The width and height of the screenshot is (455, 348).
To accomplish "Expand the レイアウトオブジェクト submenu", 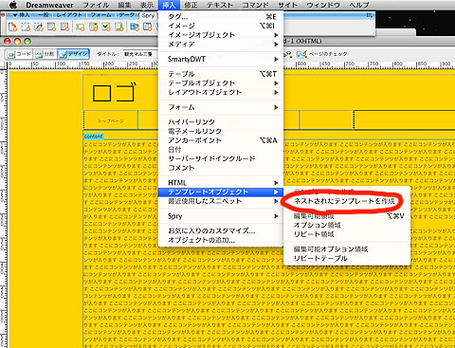I will point(221,92).
